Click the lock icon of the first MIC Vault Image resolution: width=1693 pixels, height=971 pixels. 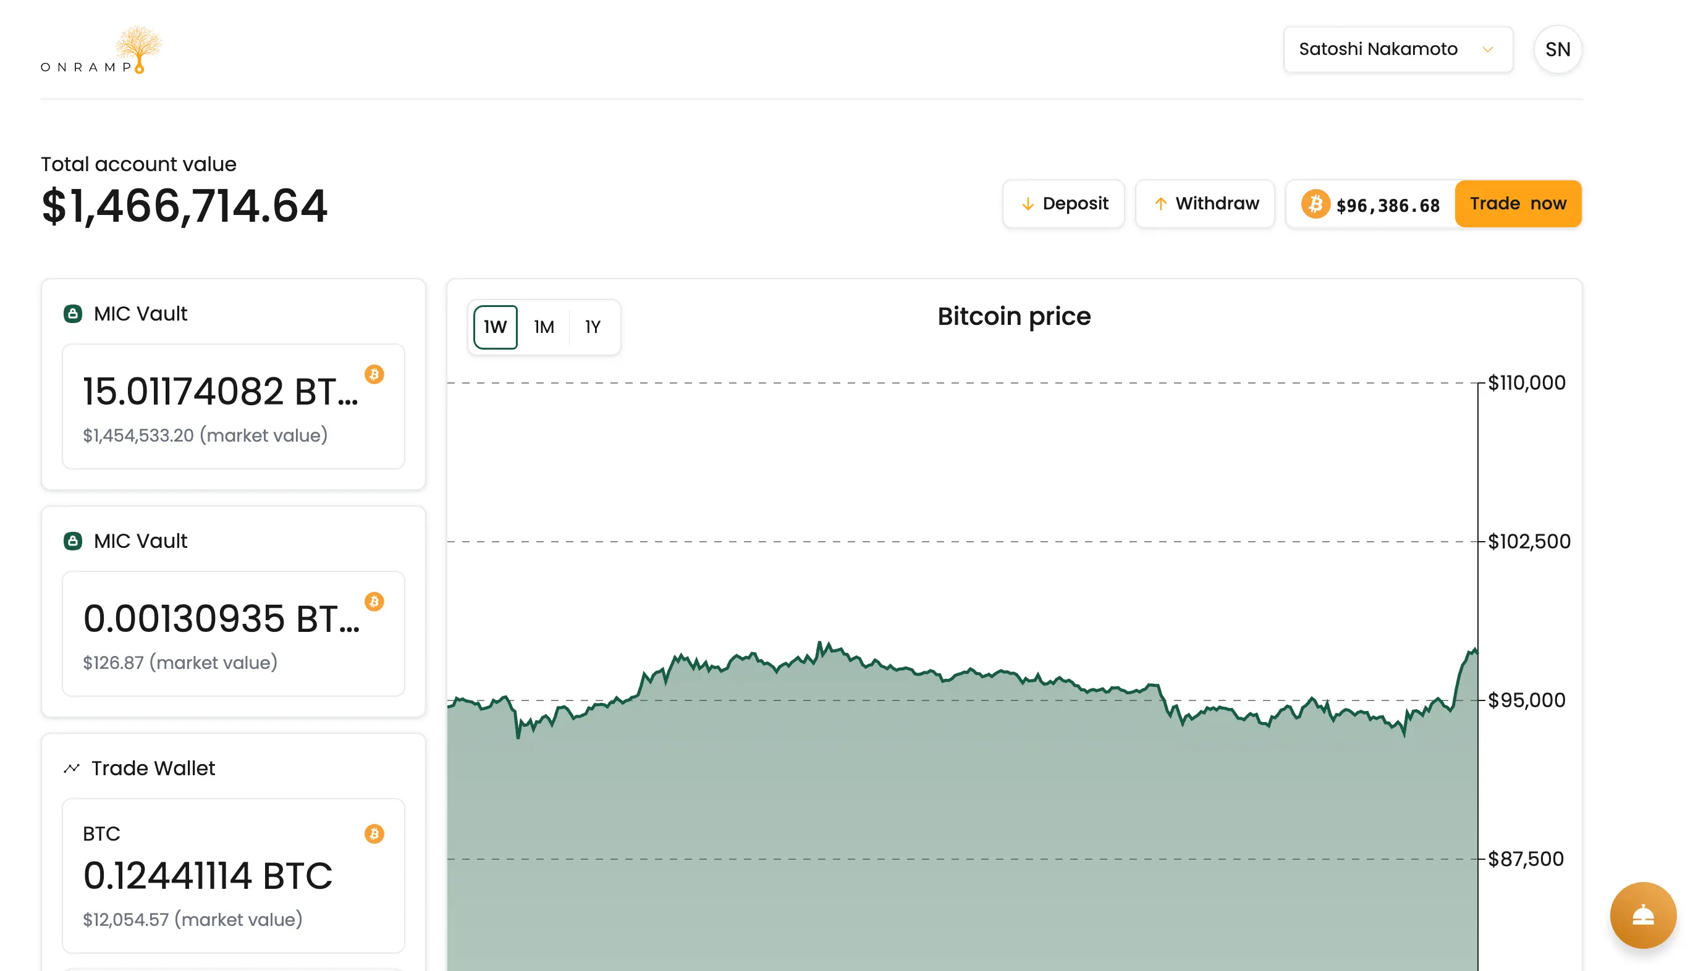click(73, 313)
